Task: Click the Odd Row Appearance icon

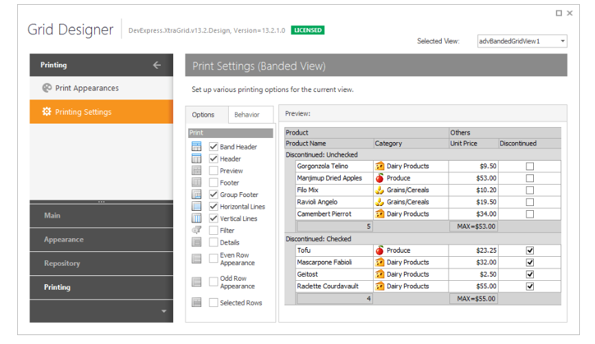Action: [197, 282]
